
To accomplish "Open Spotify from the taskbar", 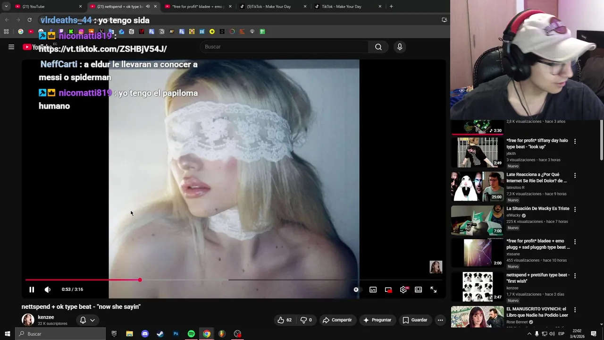I will (191, 334).
